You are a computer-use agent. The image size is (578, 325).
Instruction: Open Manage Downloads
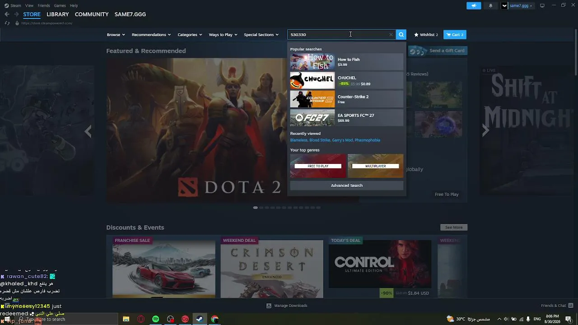point(287,306)
